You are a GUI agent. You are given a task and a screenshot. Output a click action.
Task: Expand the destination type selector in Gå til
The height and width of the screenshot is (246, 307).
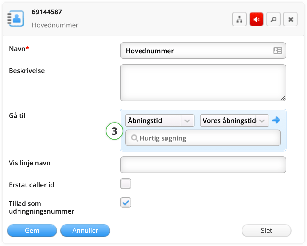tap(187, 120)
